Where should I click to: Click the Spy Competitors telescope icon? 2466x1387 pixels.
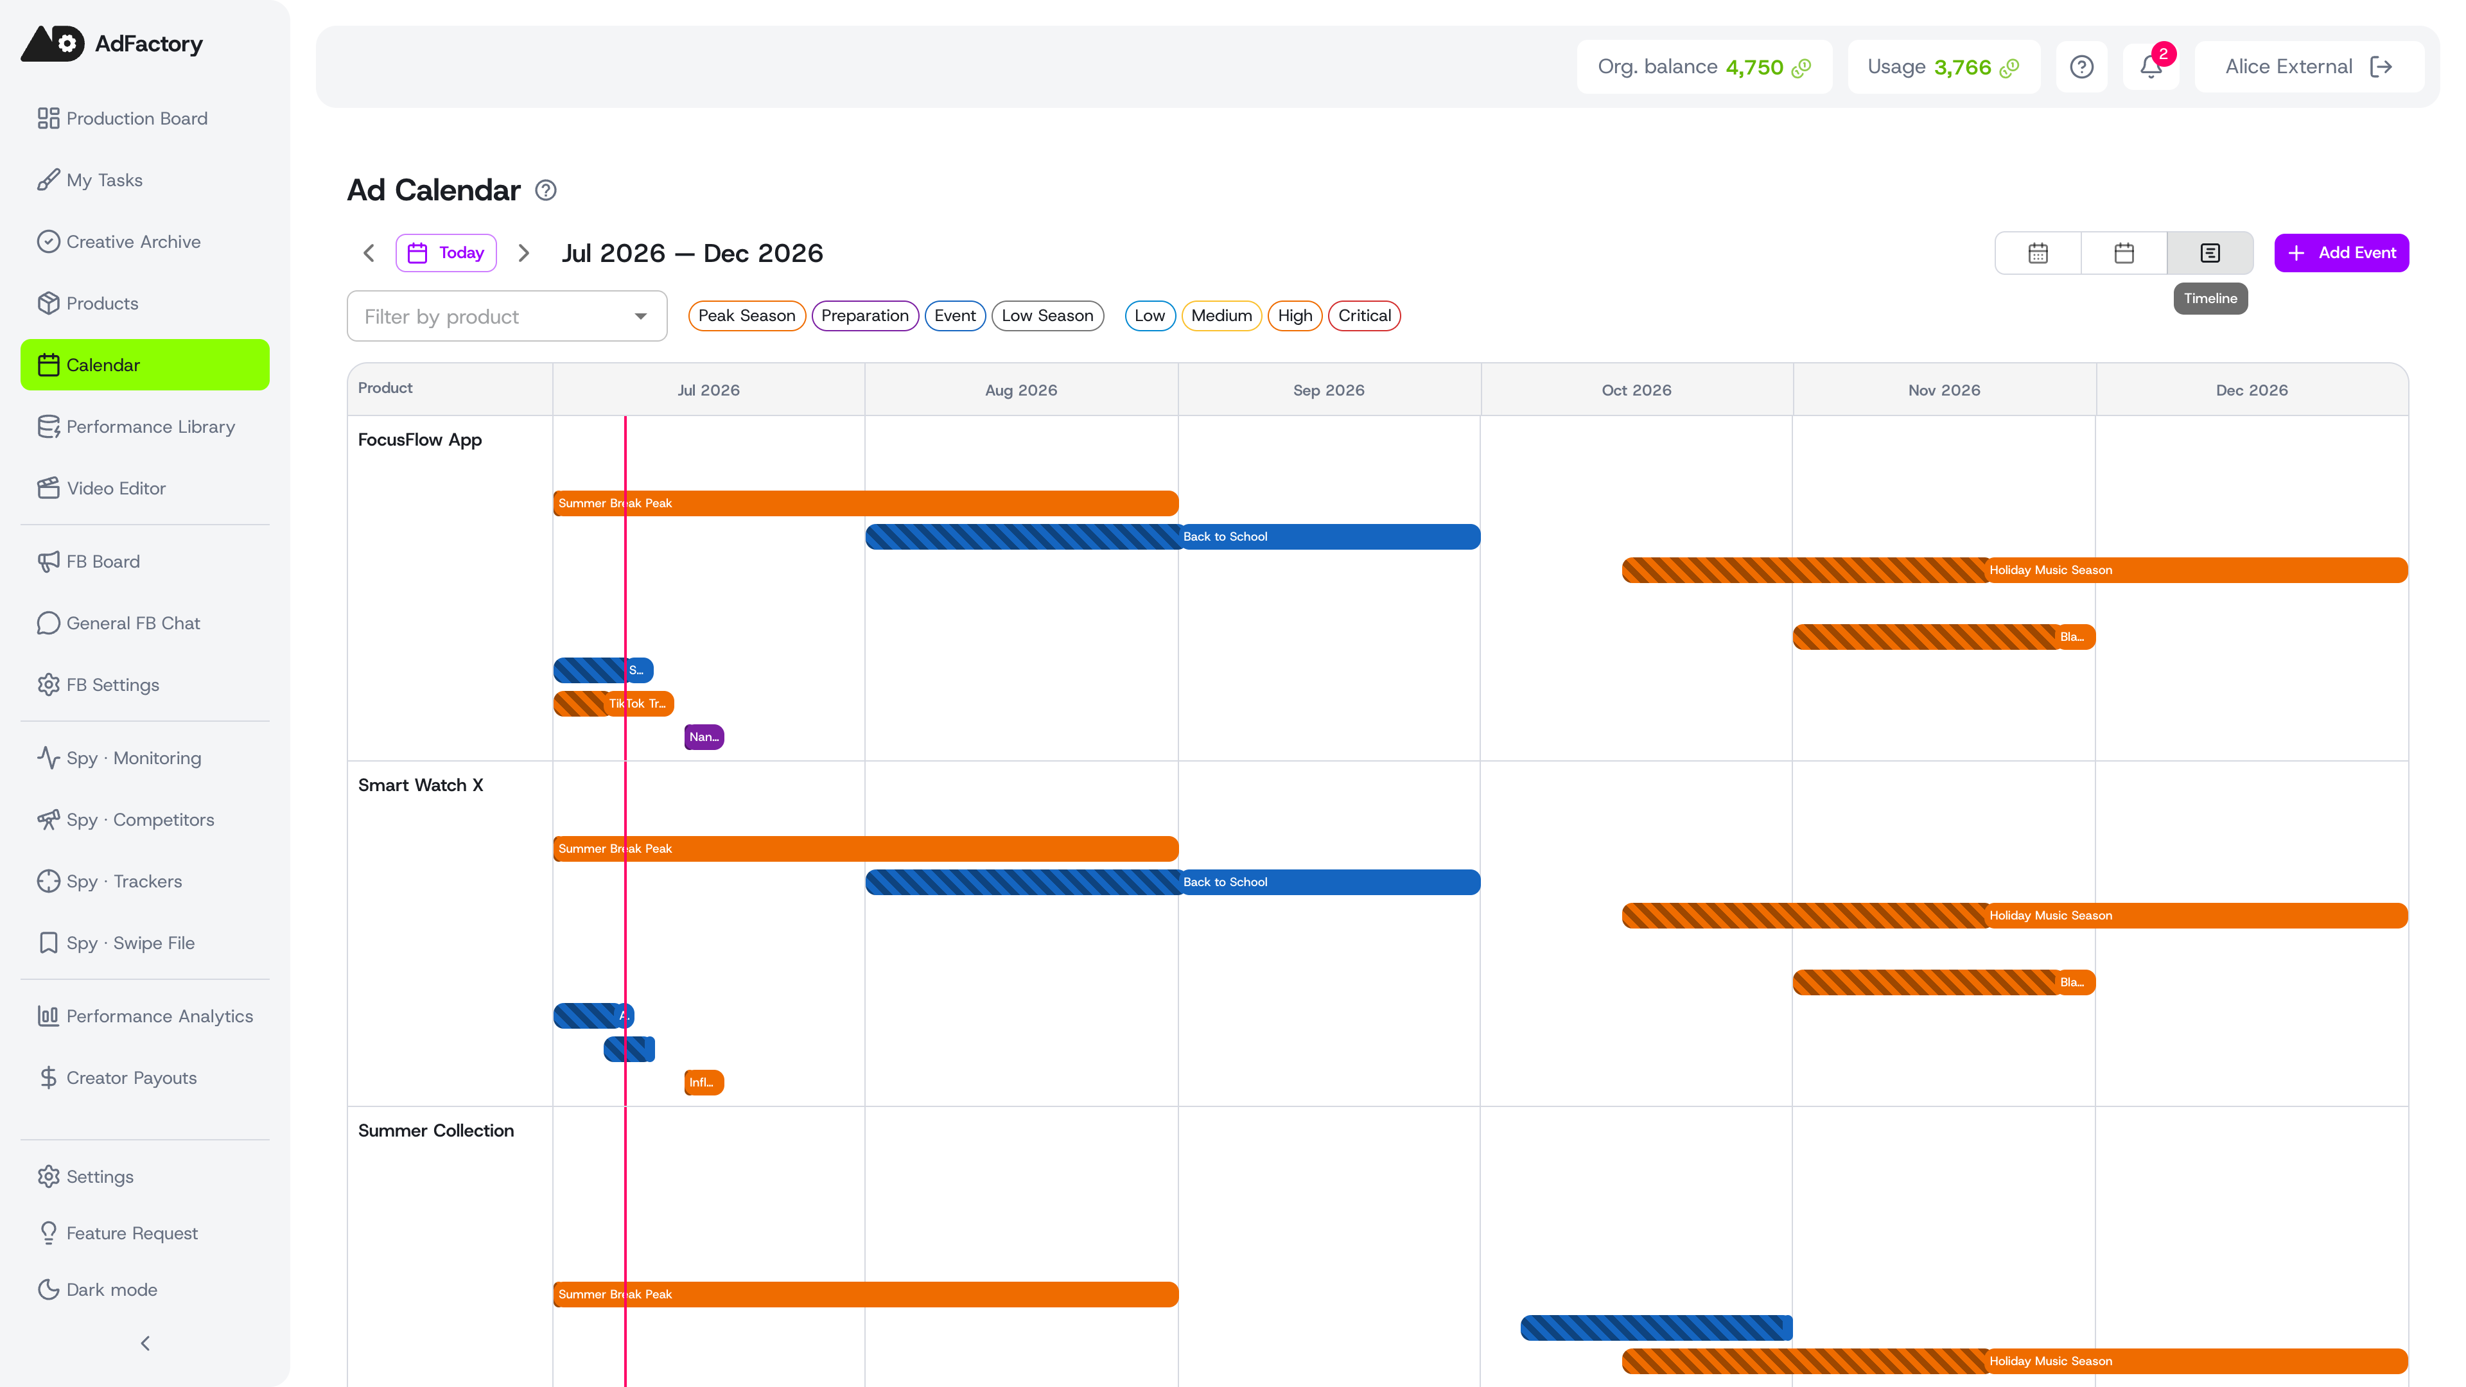48,819
